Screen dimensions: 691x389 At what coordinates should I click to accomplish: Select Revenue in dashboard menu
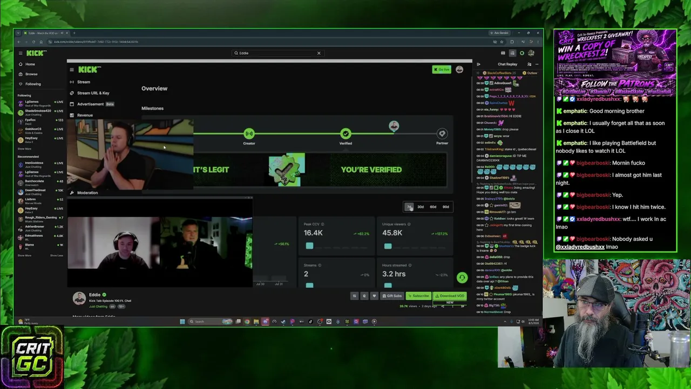[x=82, y=115]
